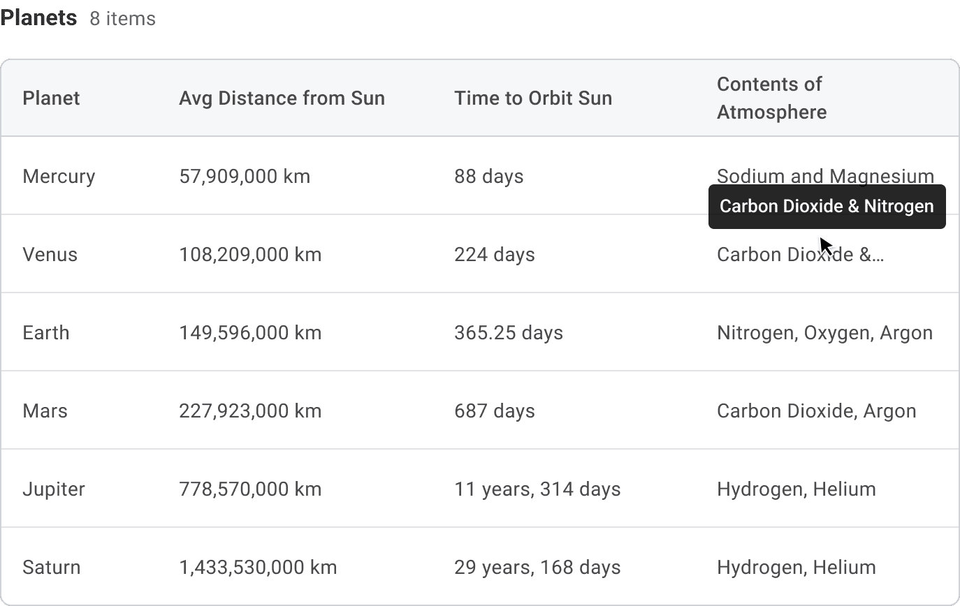The height and width of the screenshot is (606, 960).
Task: Click the Mars planet cell
Action: (45, 411)
